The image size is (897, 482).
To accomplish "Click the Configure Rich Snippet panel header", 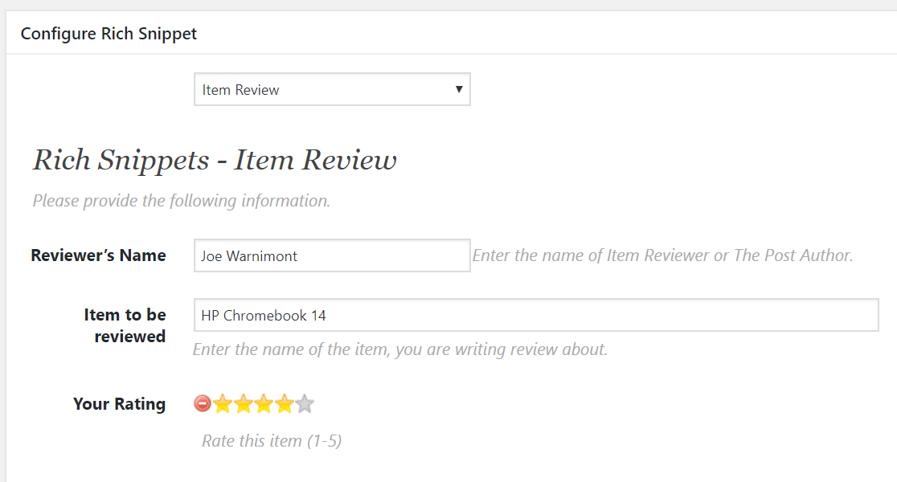I will [x=109, y=34].
